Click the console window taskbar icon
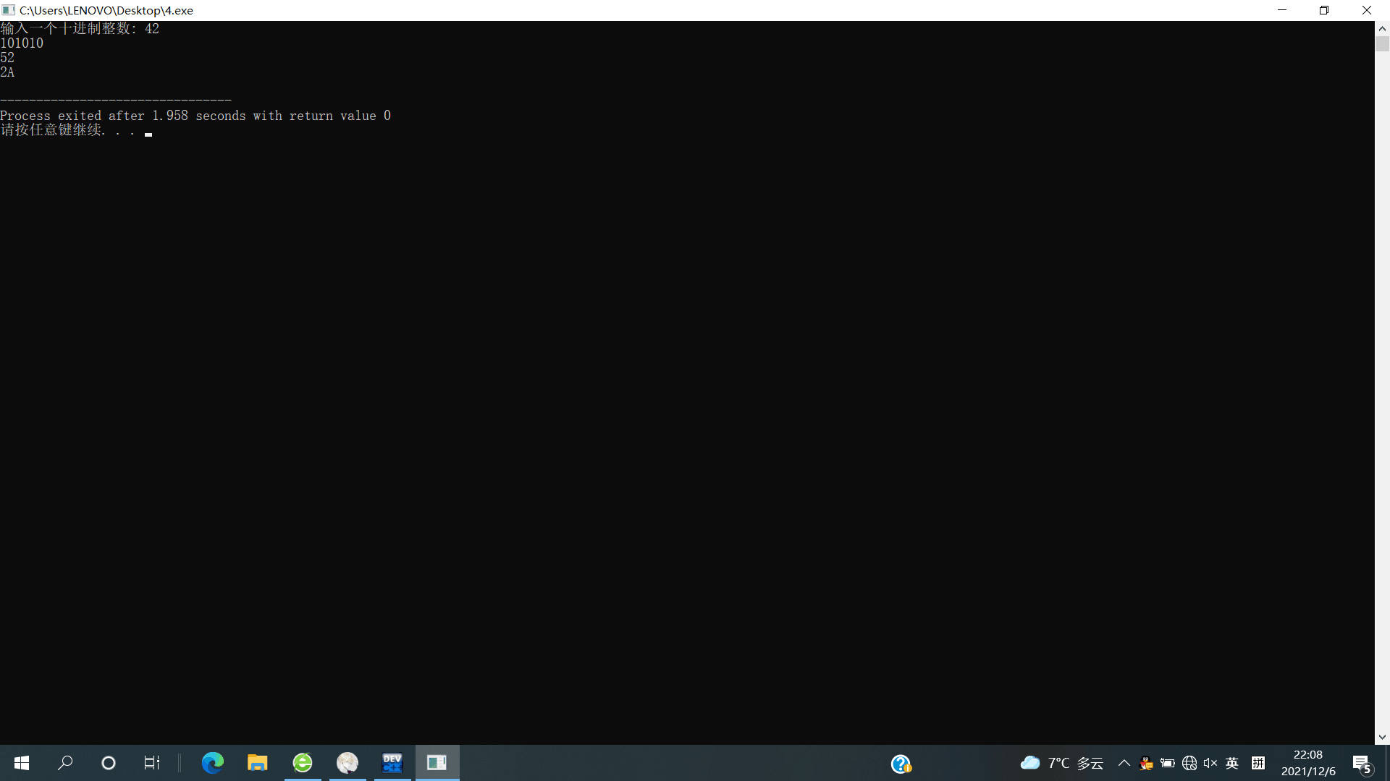1390x781 pixels. click(x=437, y=763)
